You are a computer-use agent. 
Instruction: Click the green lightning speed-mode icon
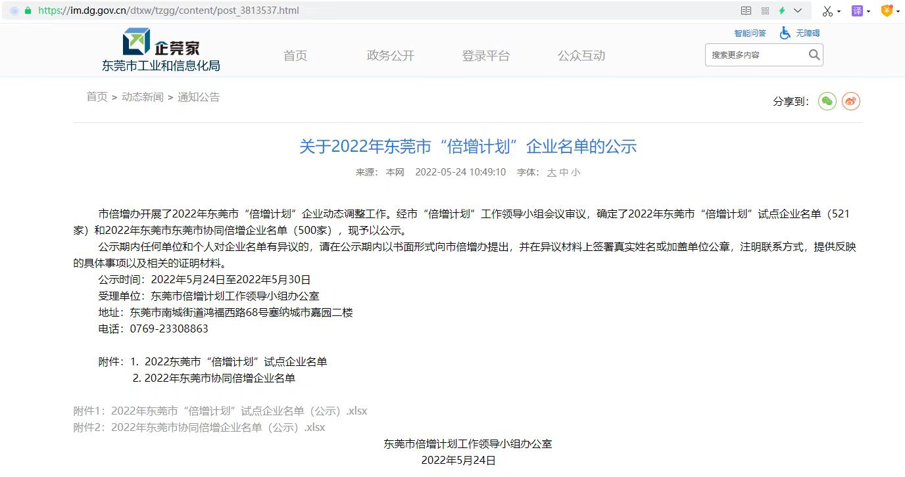click(x=782, y=11)
